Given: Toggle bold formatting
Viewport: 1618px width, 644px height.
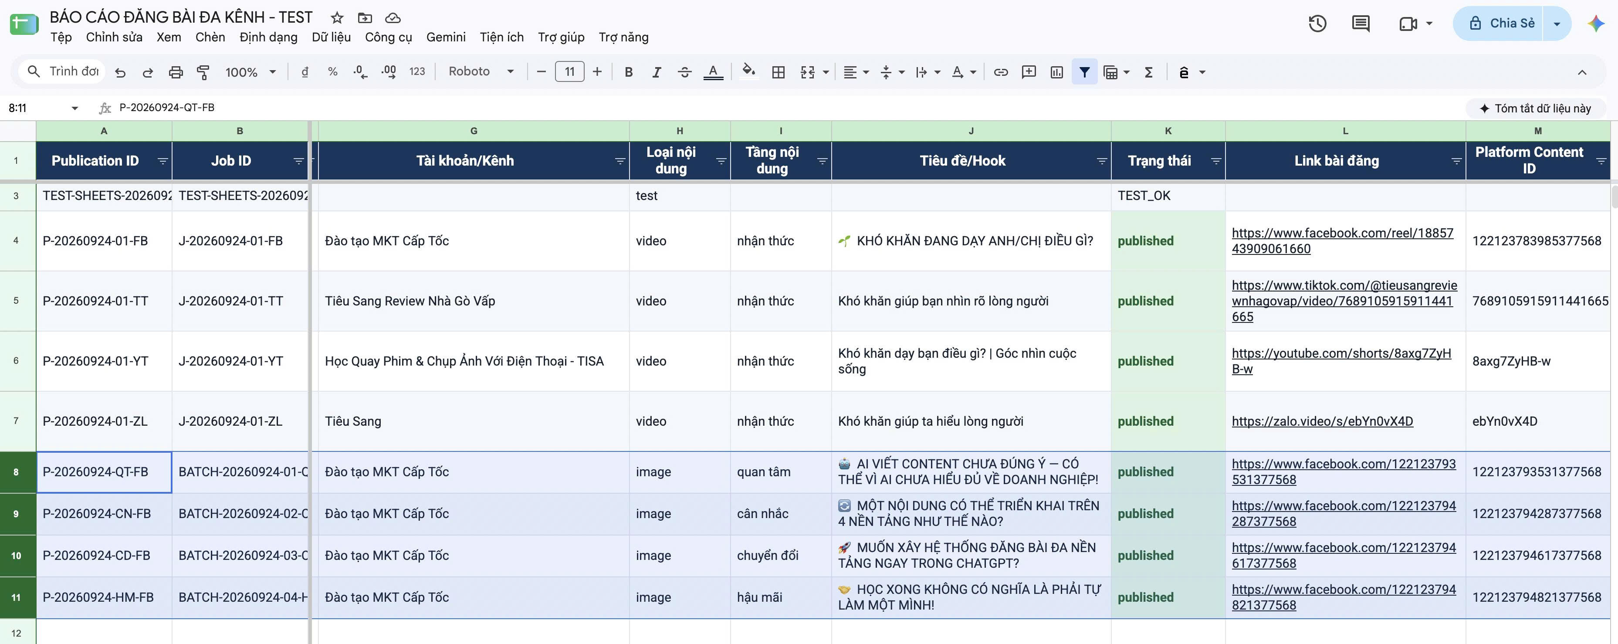Looking at the screenshot, I should pos(628,72).
